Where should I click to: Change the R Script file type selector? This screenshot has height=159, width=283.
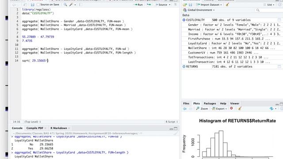(172, 122)
